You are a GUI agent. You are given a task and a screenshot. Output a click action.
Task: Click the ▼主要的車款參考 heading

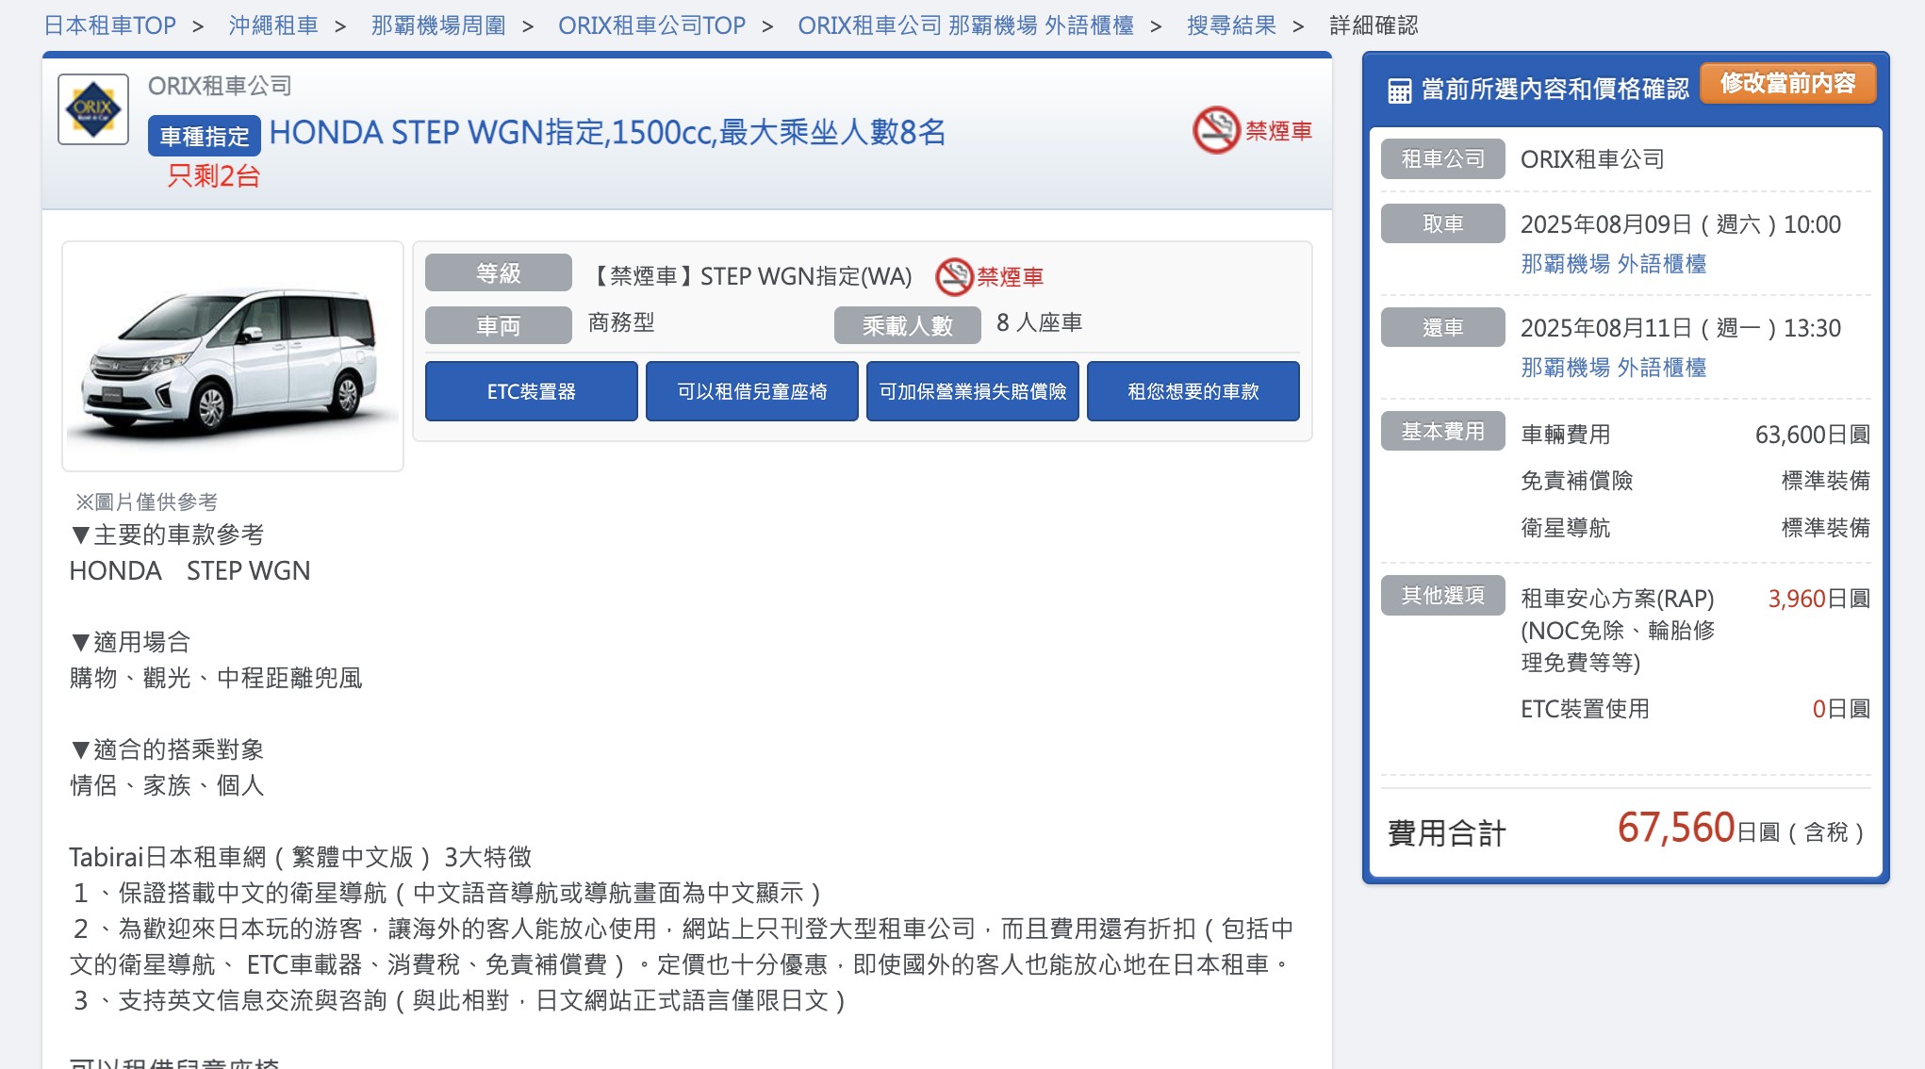pos(167,535)
